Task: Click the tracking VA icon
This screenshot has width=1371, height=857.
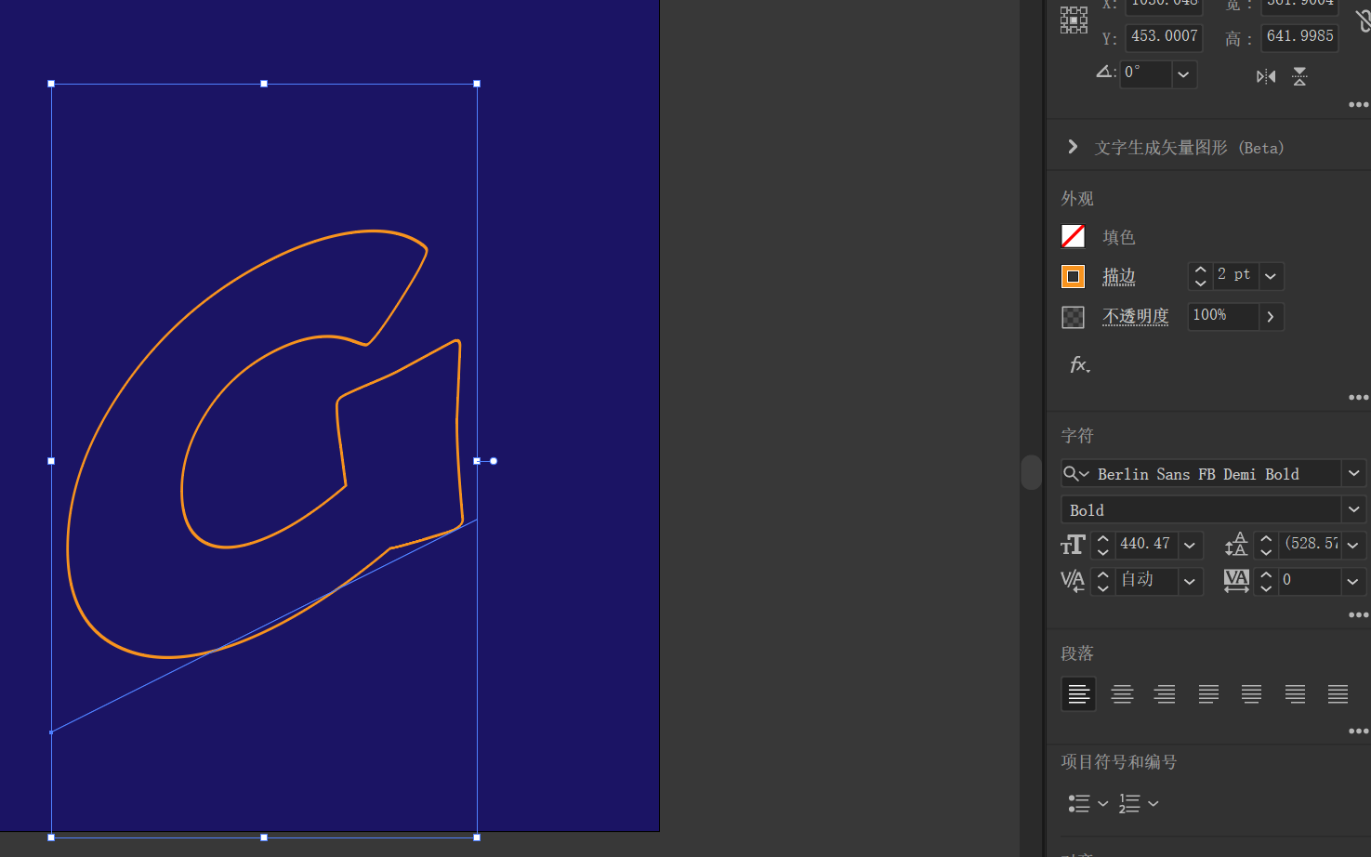Action: pos(1236,581)
